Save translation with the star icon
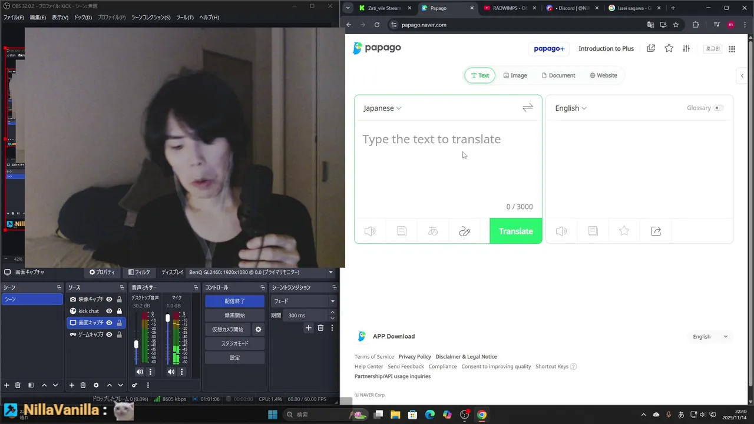The width and height of the screenshot is (754, 424). [624, 231]
